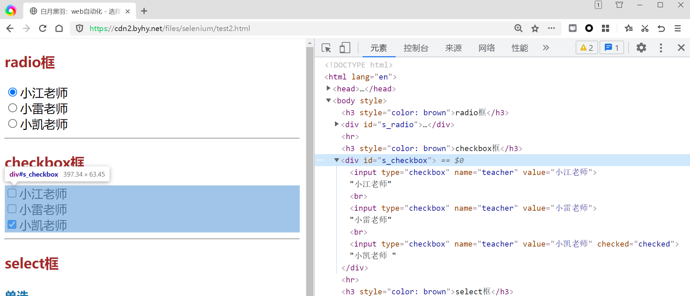Open the site security shield info
Viewport: 690px width, 296px height.
point(80,28)
